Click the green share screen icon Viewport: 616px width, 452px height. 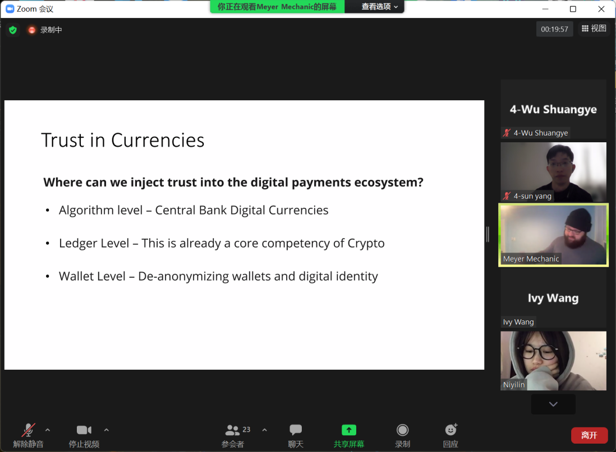349,430
